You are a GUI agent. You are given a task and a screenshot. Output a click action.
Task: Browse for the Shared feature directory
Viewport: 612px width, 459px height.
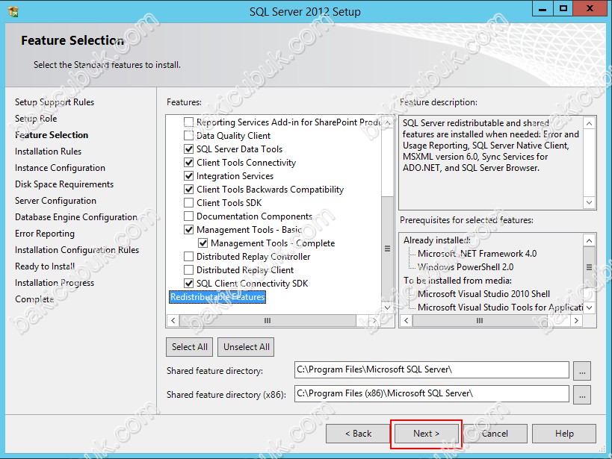tap(582, 370)
